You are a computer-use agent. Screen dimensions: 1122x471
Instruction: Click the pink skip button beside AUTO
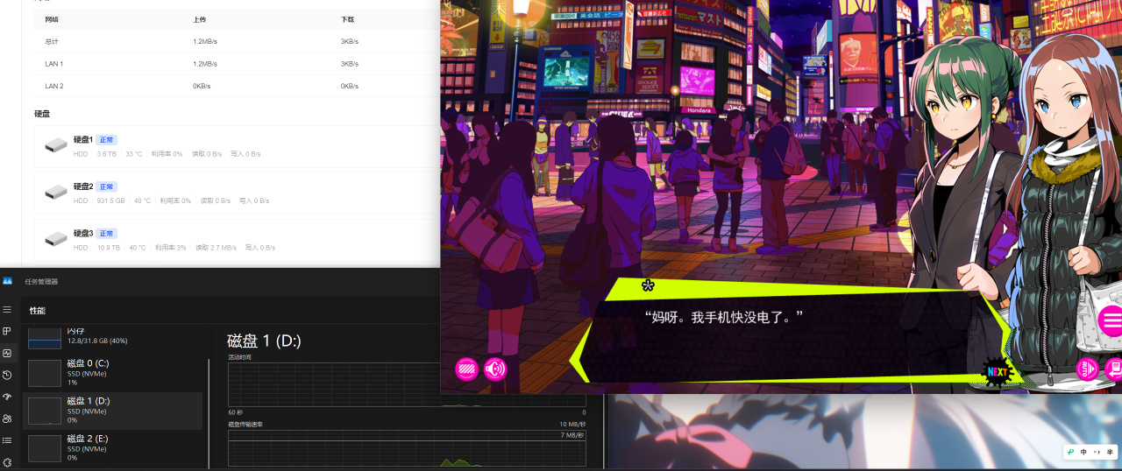(x=1114, y=369)
